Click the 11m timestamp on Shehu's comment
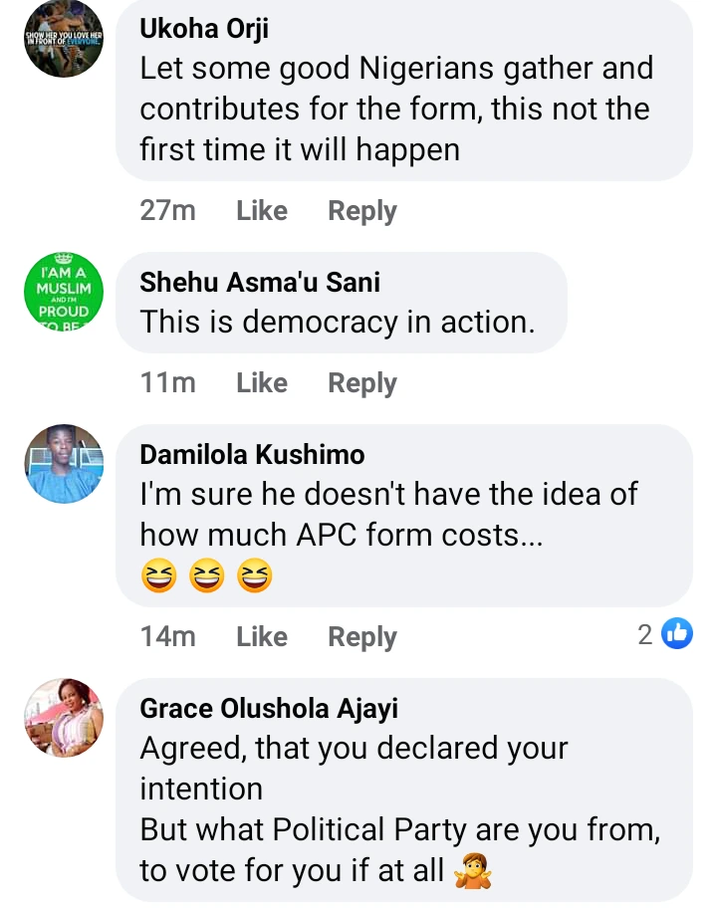The image size is (714, 908). click(x=167, y=383)
